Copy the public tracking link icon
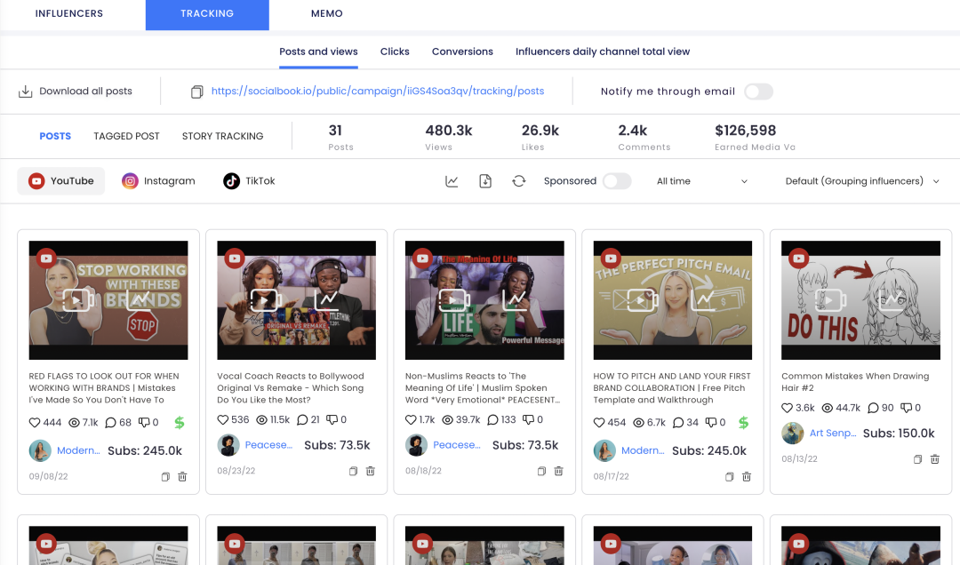This screenshot has width=960, height=565. click(196, 92)
